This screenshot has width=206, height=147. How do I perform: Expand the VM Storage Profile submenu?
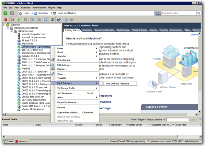(x=96, y=88)
